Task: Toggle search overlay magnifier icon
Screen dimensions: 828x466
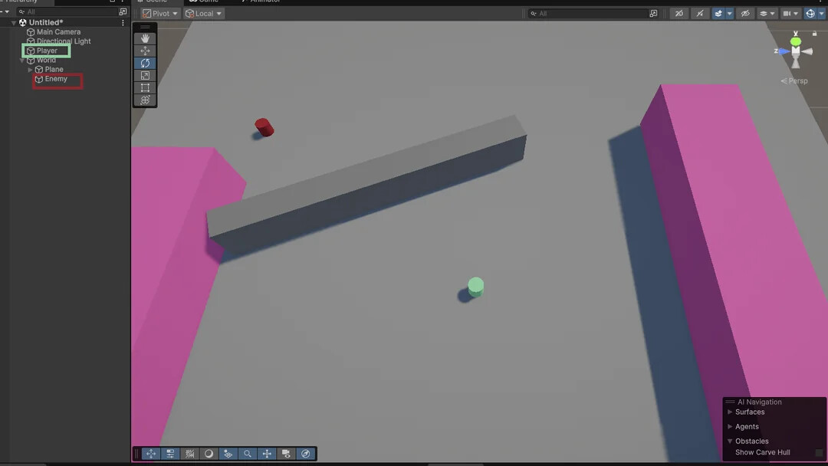Action: [x=247, y=454]
